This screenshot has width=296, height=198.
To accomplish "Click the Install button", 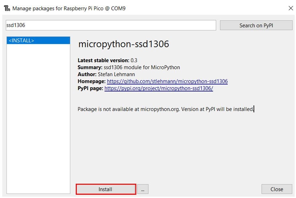I will tap(106, 189).
